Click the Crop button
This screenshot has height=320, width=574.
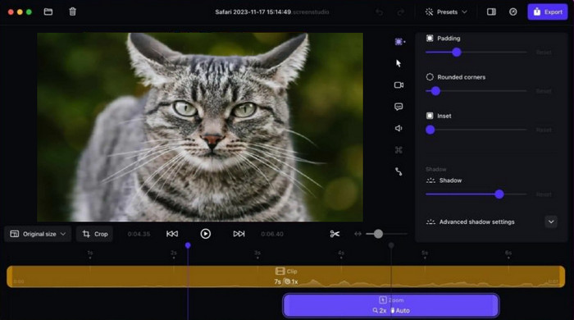tap(95, 234)
